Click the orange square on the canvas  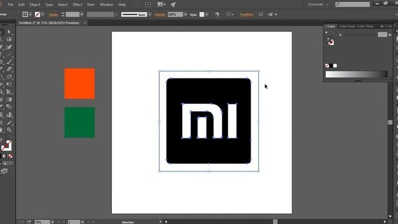80,83
